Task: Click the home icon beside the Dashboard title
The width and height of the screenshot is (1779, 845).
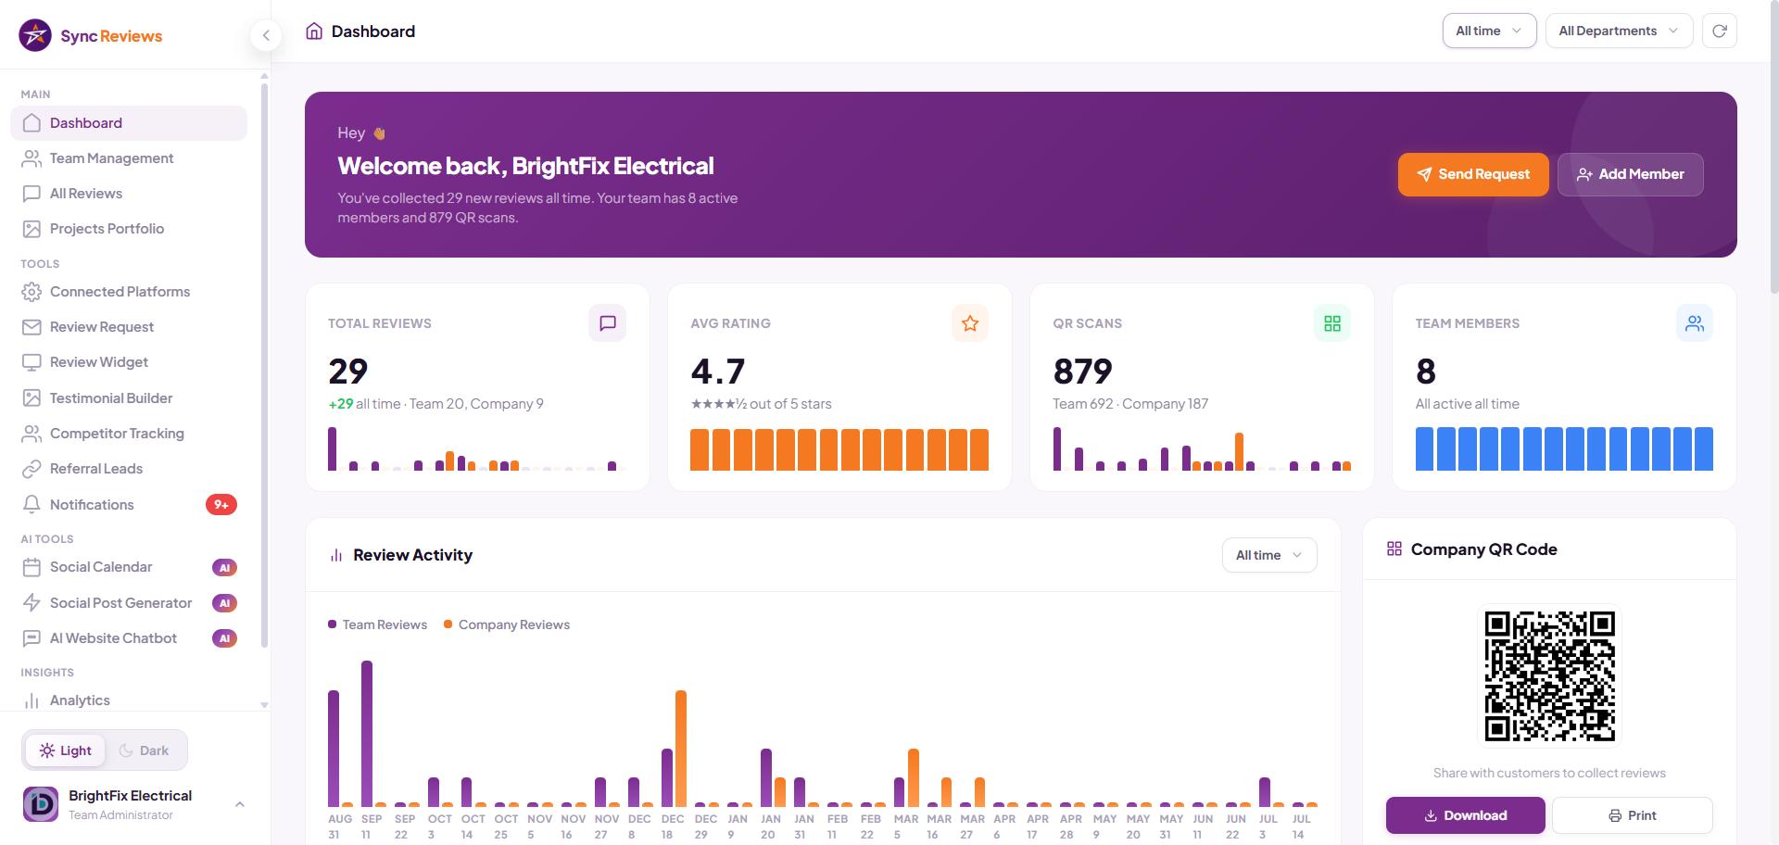Action: pos(314,32)
